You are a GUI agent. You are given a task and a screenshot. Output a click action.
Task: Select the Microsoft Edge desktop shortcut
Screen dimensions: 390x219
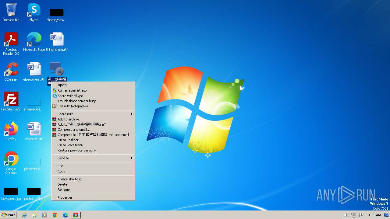[34, 42]
